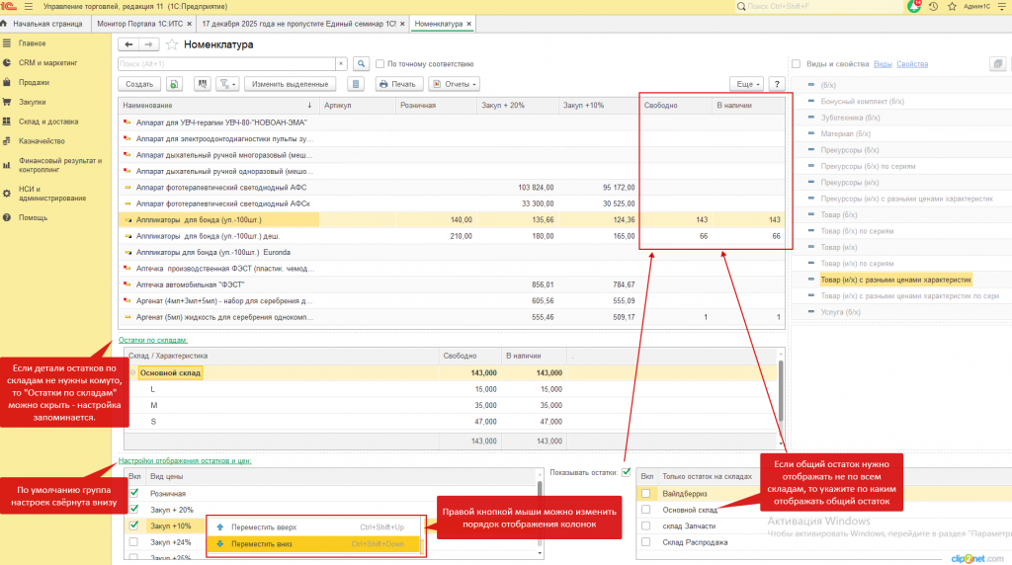Navigate back with the left arrow
Viewport: 1012px width, 565px height.
click(128, 44)
